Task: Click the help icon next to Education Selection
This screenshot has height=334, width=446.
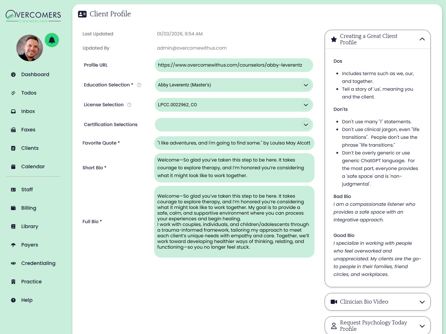Action: click(x=139, y=85)
